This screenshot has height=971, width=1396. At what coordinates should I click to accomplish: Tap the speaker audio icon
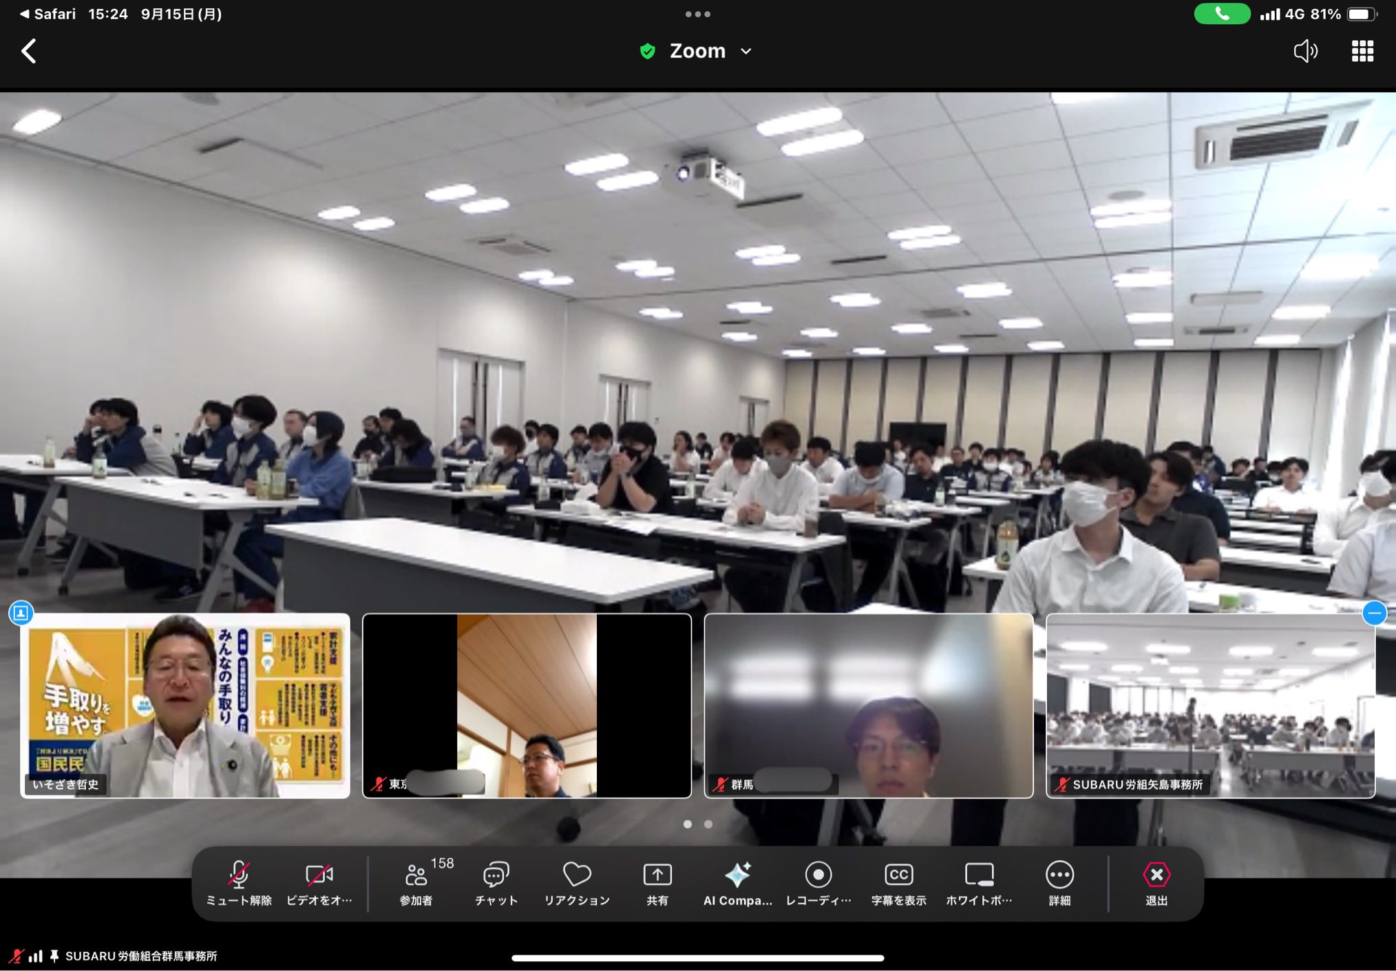tap(1305, 51)
